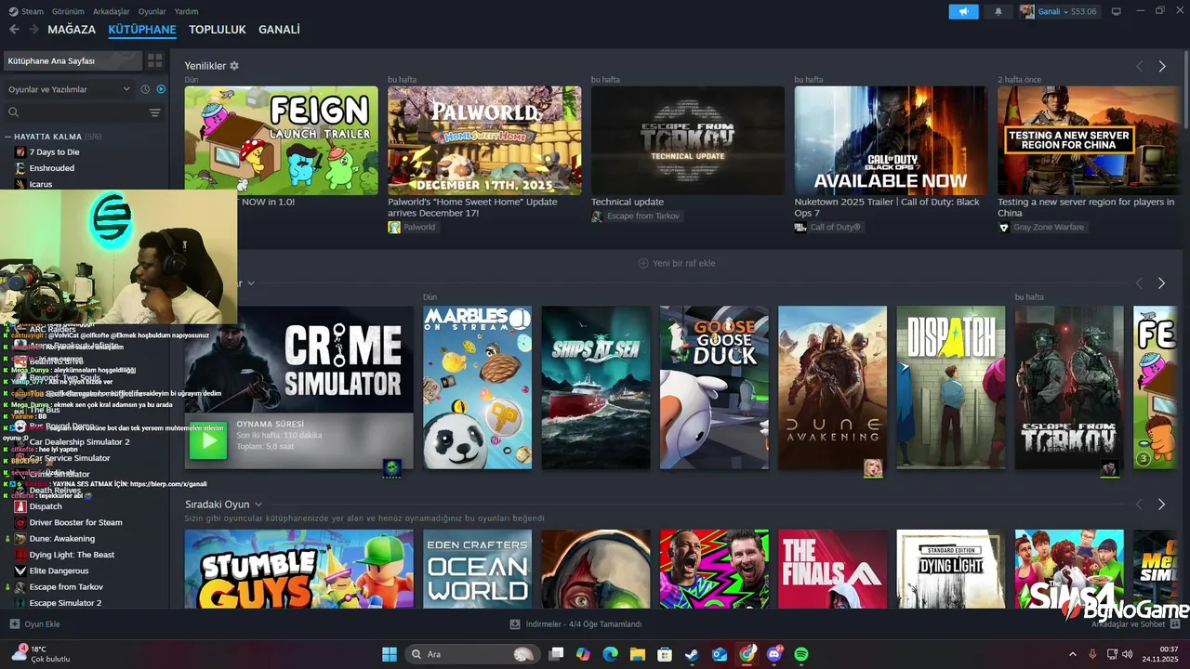Open Stumble Guys tile in Sıradaki Oyun
1190x669 pixels.
coord(299,569)
